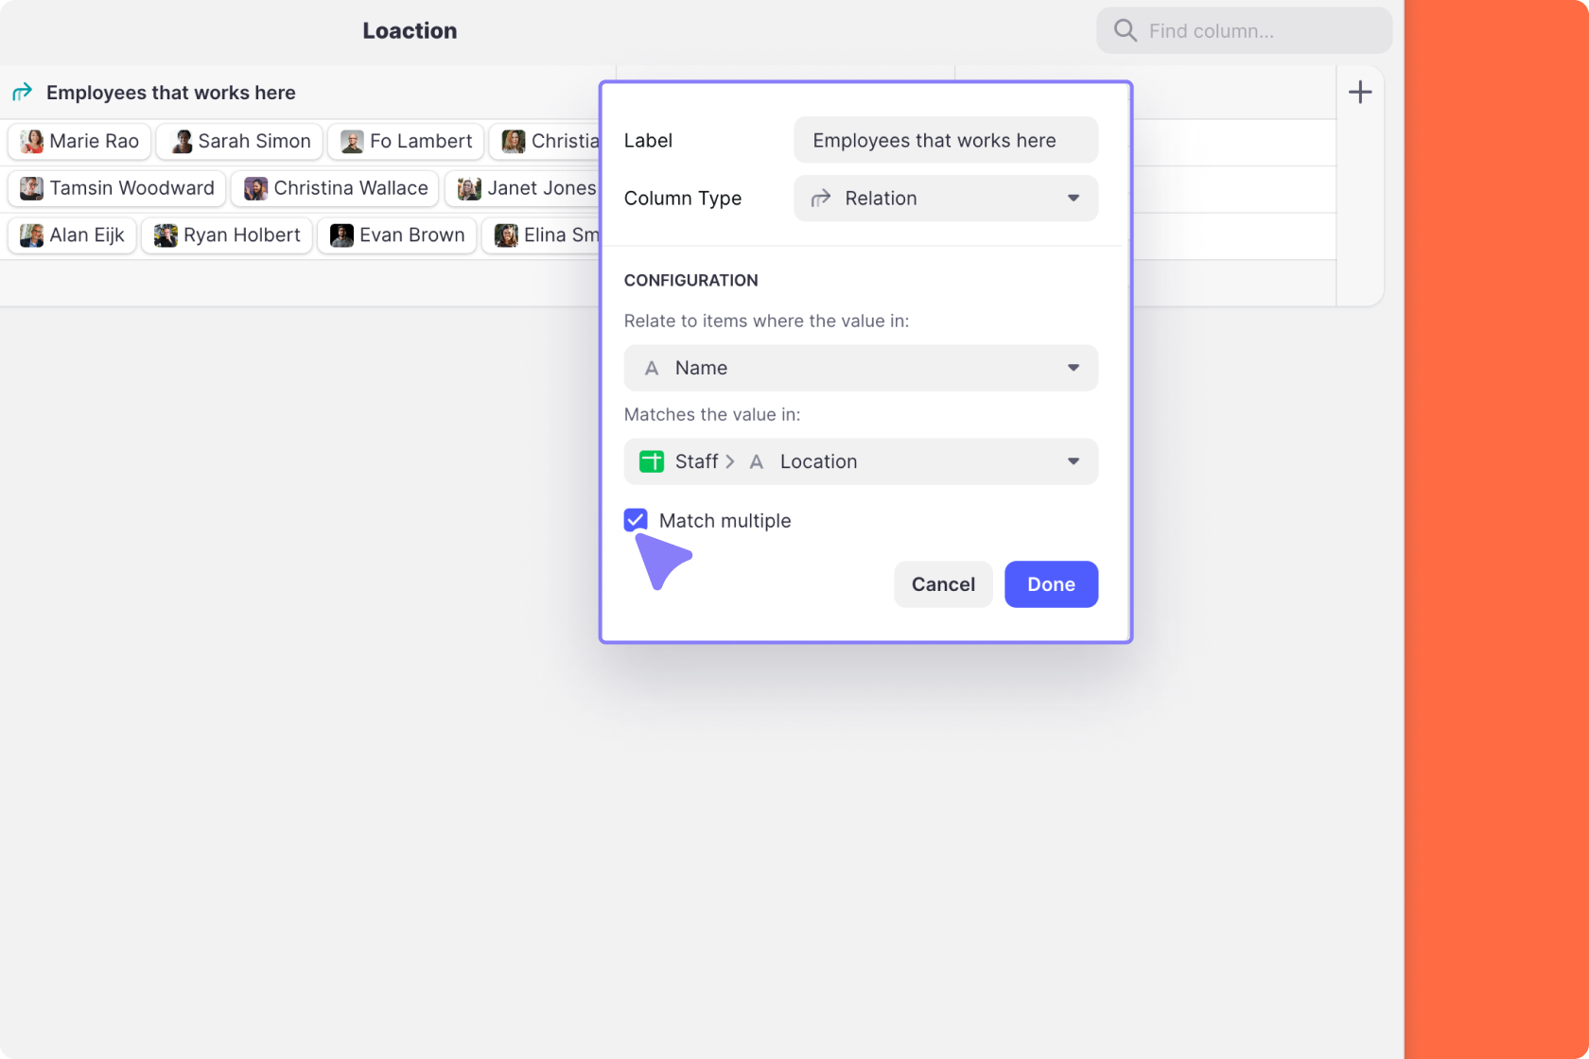
Task: Click the Employees that works here header
Action: (170, 93)
